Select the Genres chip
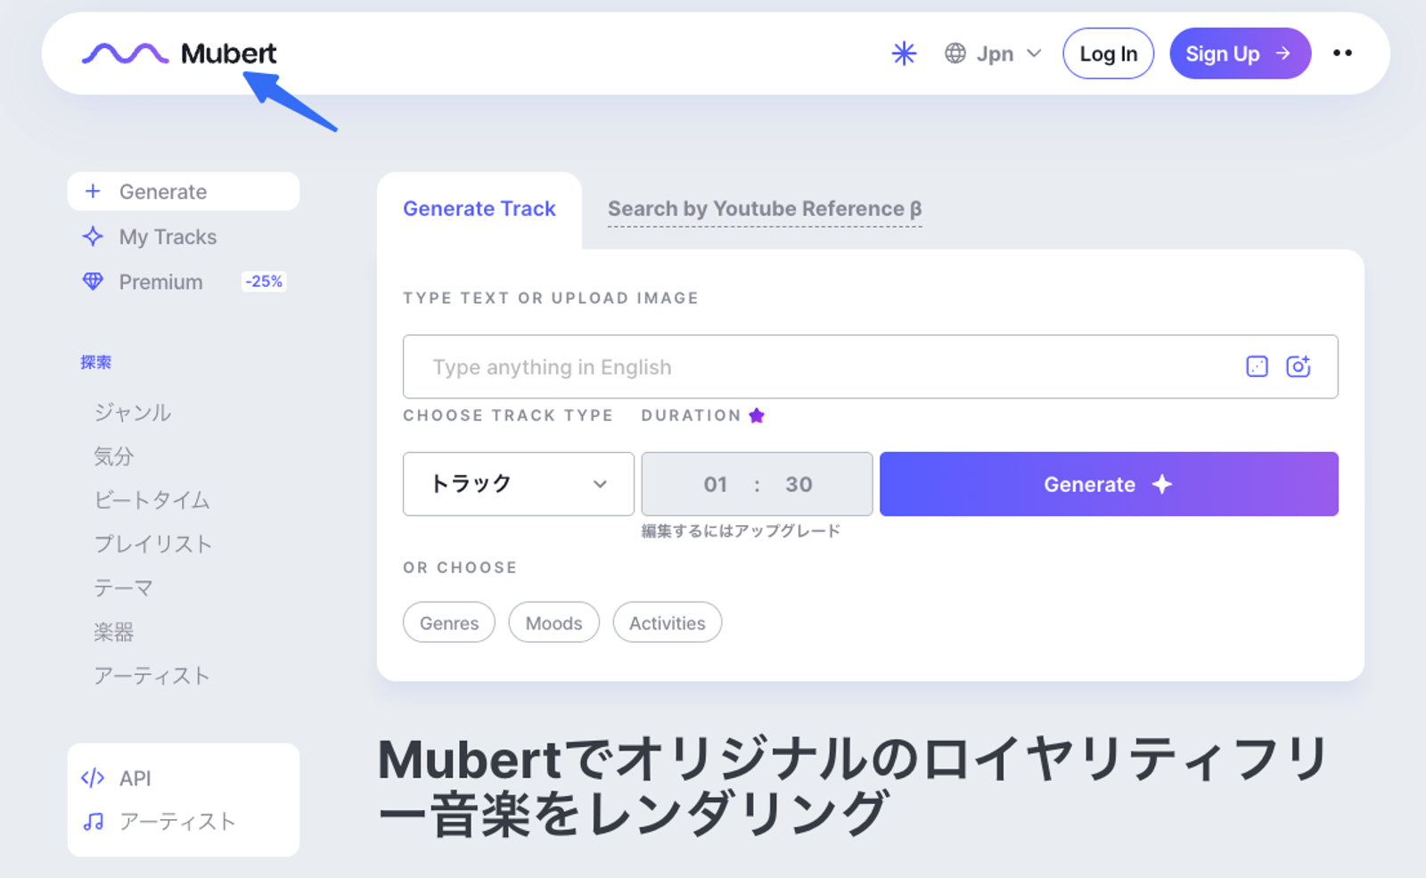The height and width of the screenshot is (878, 1426). 449,622
